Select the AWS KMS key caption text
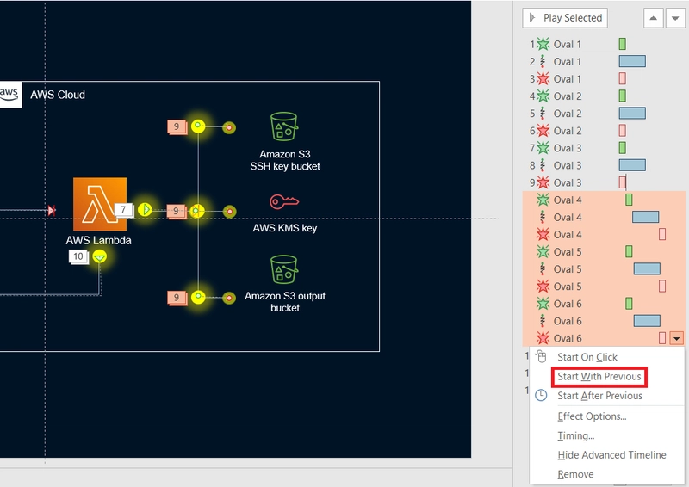This screenshot has width=689, height=487. 285,228
